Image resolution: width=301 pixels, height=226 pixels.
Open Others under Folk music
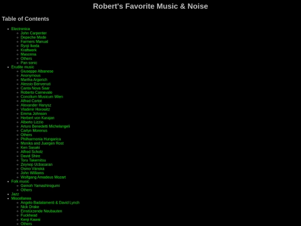[26, 190]
